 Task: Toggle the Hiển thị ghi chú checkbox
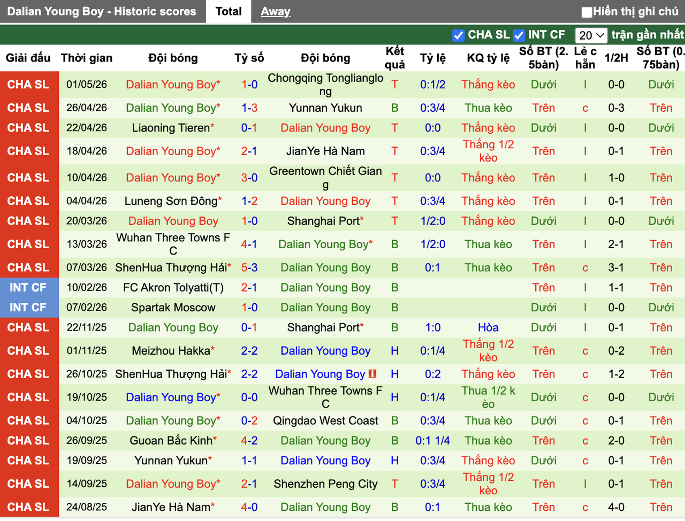587,12
